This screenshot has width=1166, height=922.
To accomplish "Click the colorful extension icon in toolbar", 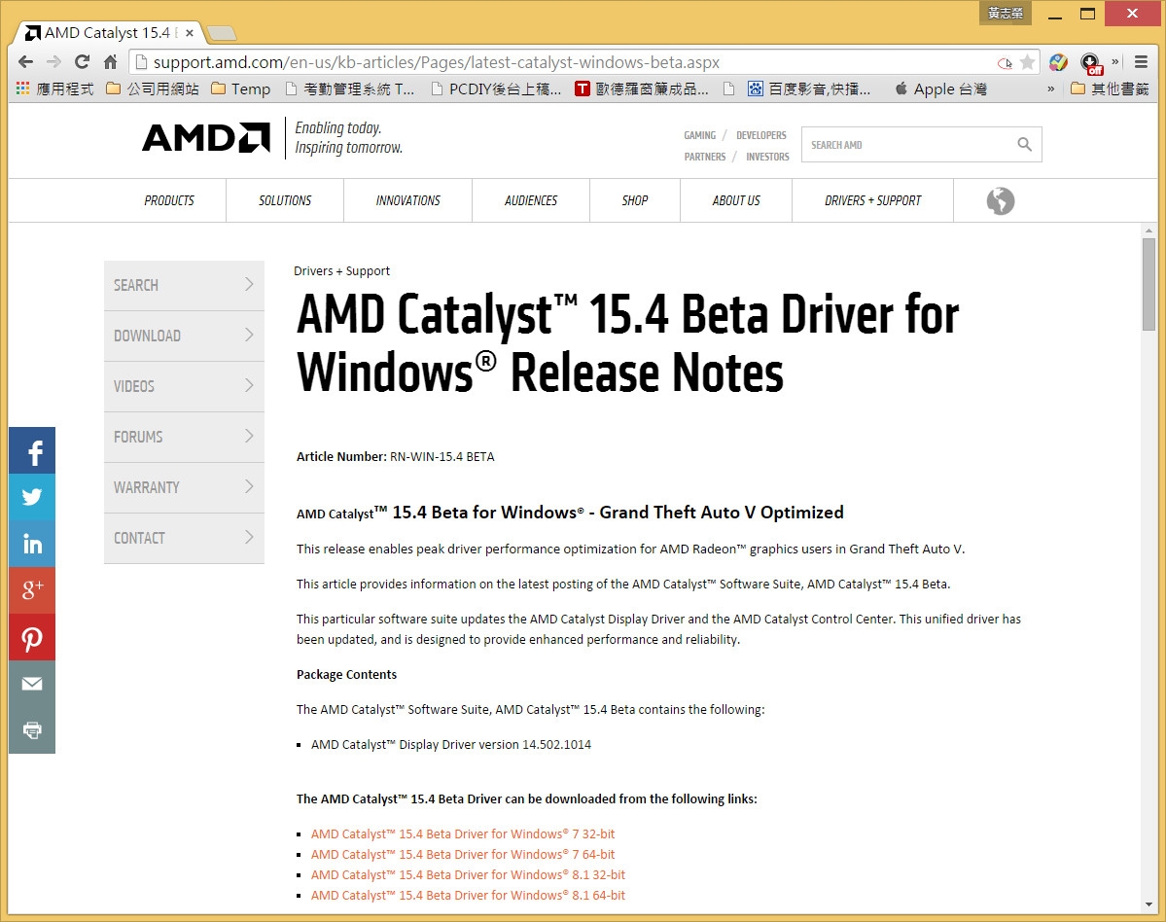I will tap(1058, 62).
